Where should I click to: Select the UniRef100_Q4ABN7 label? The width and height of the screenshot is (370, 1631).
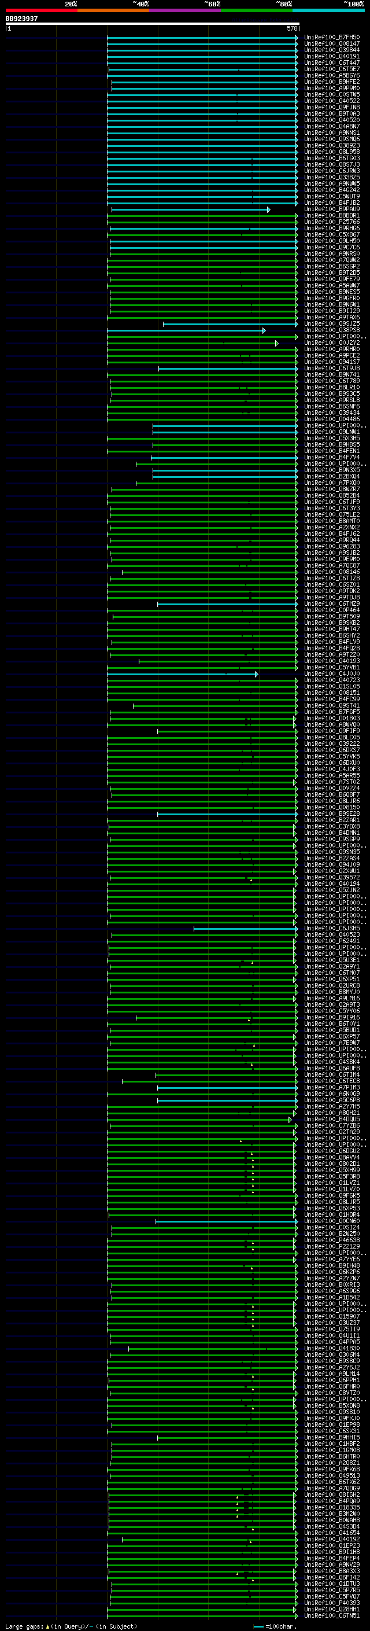(x=332, y=127)
